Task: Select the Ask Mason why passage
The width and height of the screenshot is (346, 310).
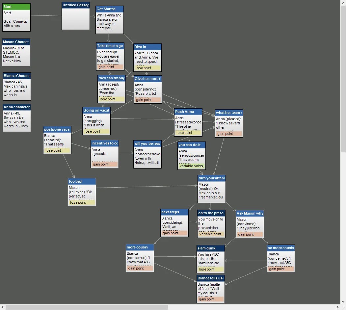Action: pyautogui.click(x=250, y=224)
